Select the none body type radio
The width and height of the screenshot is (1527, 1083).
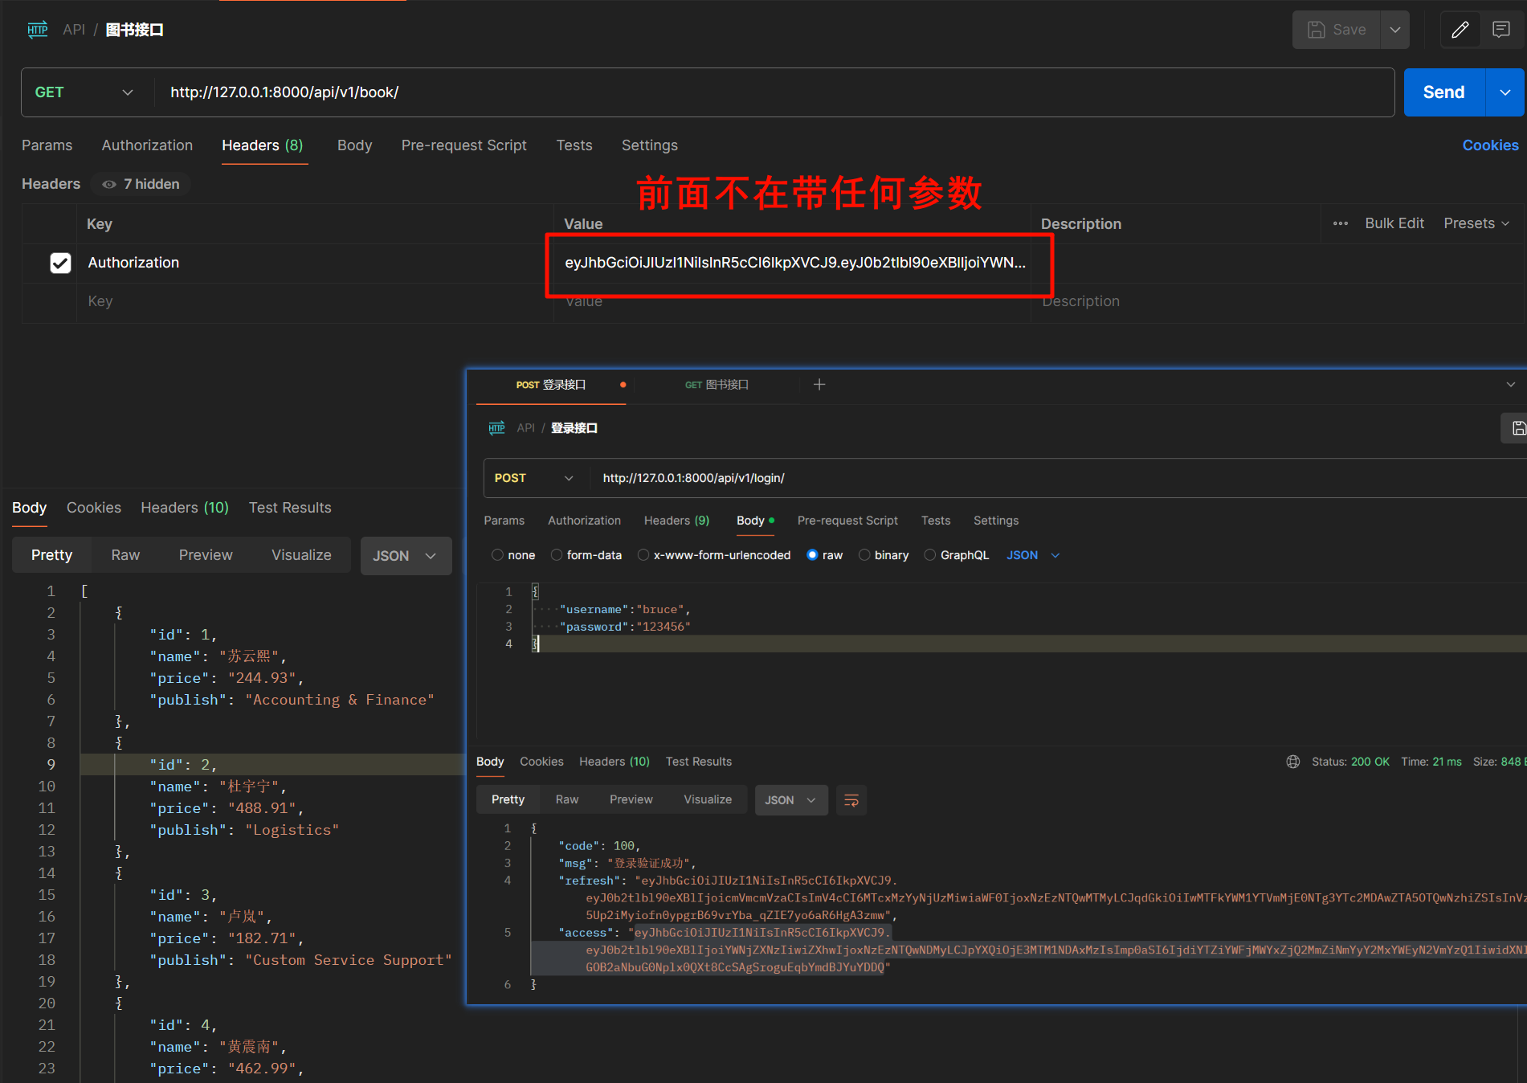click(x=497, y=555)
